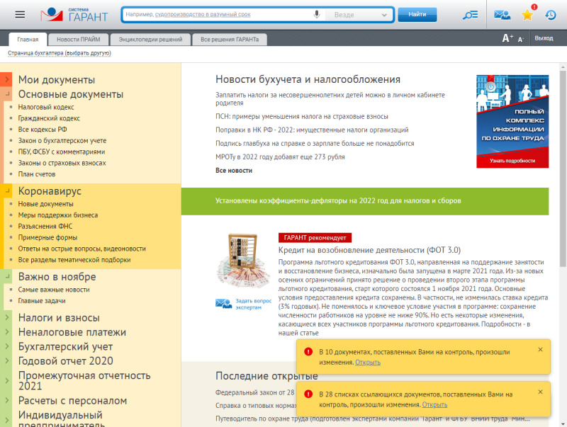Open Все новости link
The width and height of the screenshot is (567, 427).
(234, 170)
